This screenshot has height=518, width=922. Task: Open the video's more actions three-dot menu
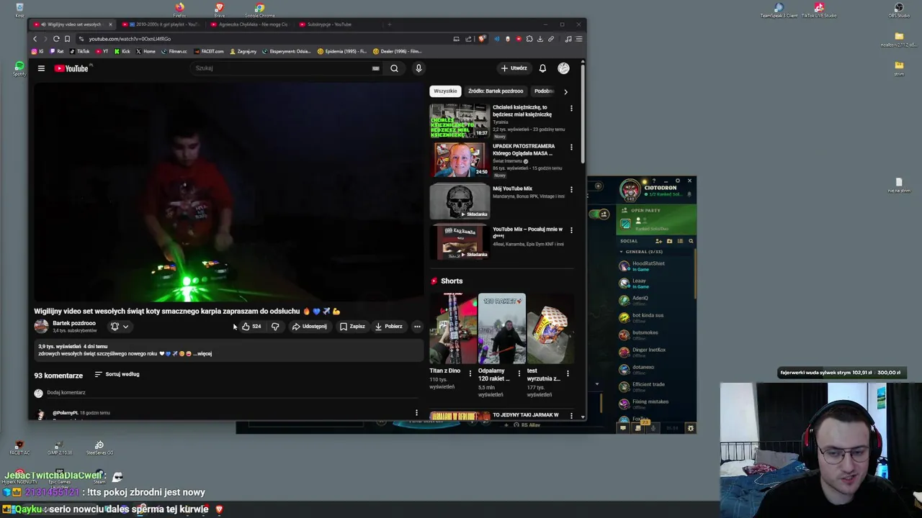click(x=417, y=327)
